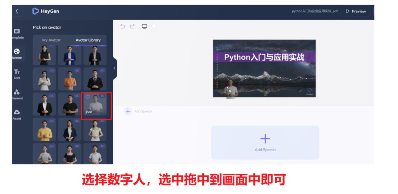The image size is (398, 194).
Task: Click the project name python pdf title
Action: pyautogui.click(x=315, y=11)
